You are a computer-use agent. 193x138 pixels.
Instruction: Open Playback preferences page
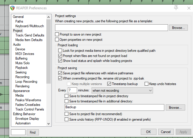(x=21, y=68)
